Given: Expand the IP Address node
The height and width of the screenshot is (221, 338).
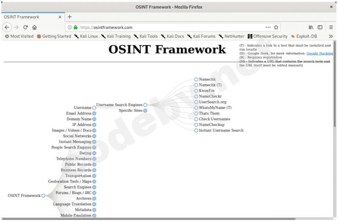Looking at the screenshot, I should click(x=94, y=125).
